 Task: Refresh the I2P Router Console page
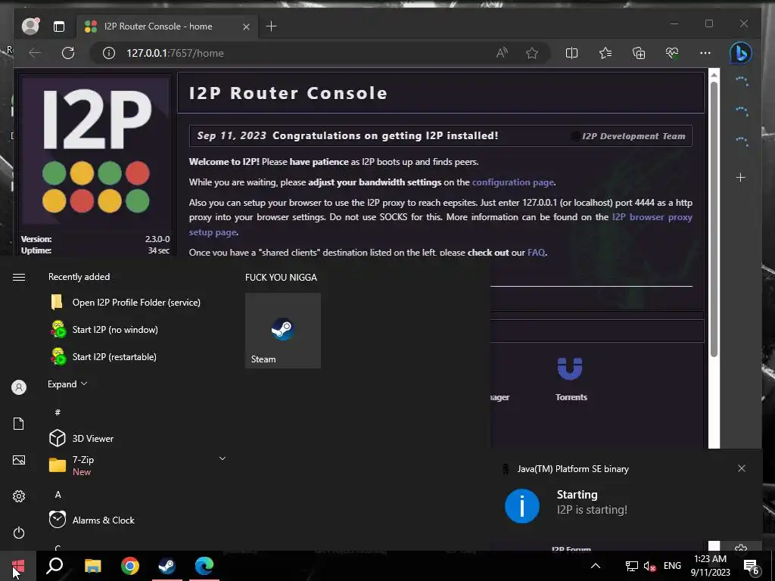tap(68, 53)
